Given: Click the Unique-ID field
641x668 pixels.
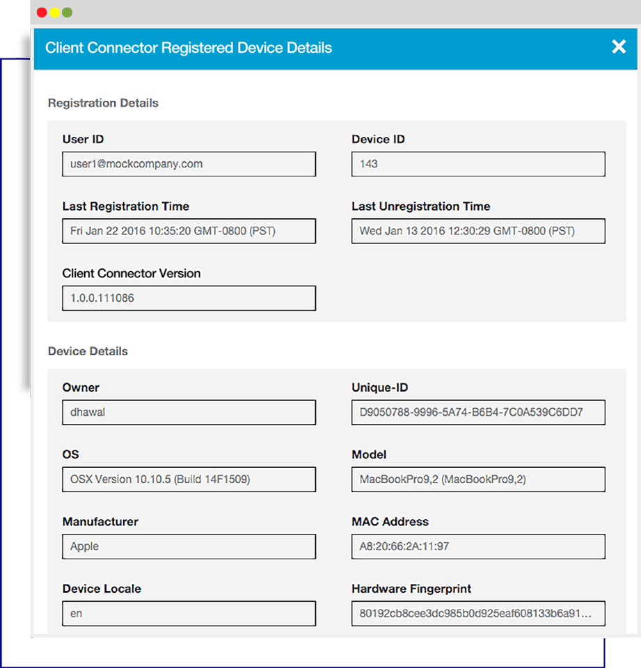Looking at the screenshot, I should [478, 412].
